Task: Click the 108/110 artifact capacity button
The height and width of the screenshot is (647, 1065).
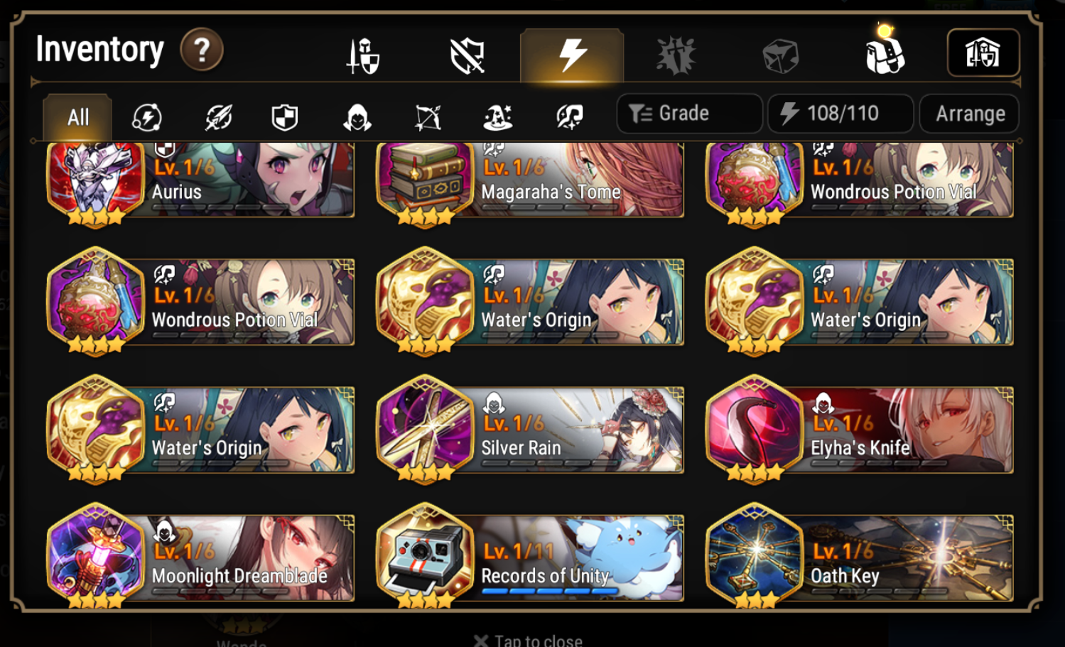Action: pyautogui.click(x=840, y=114)
